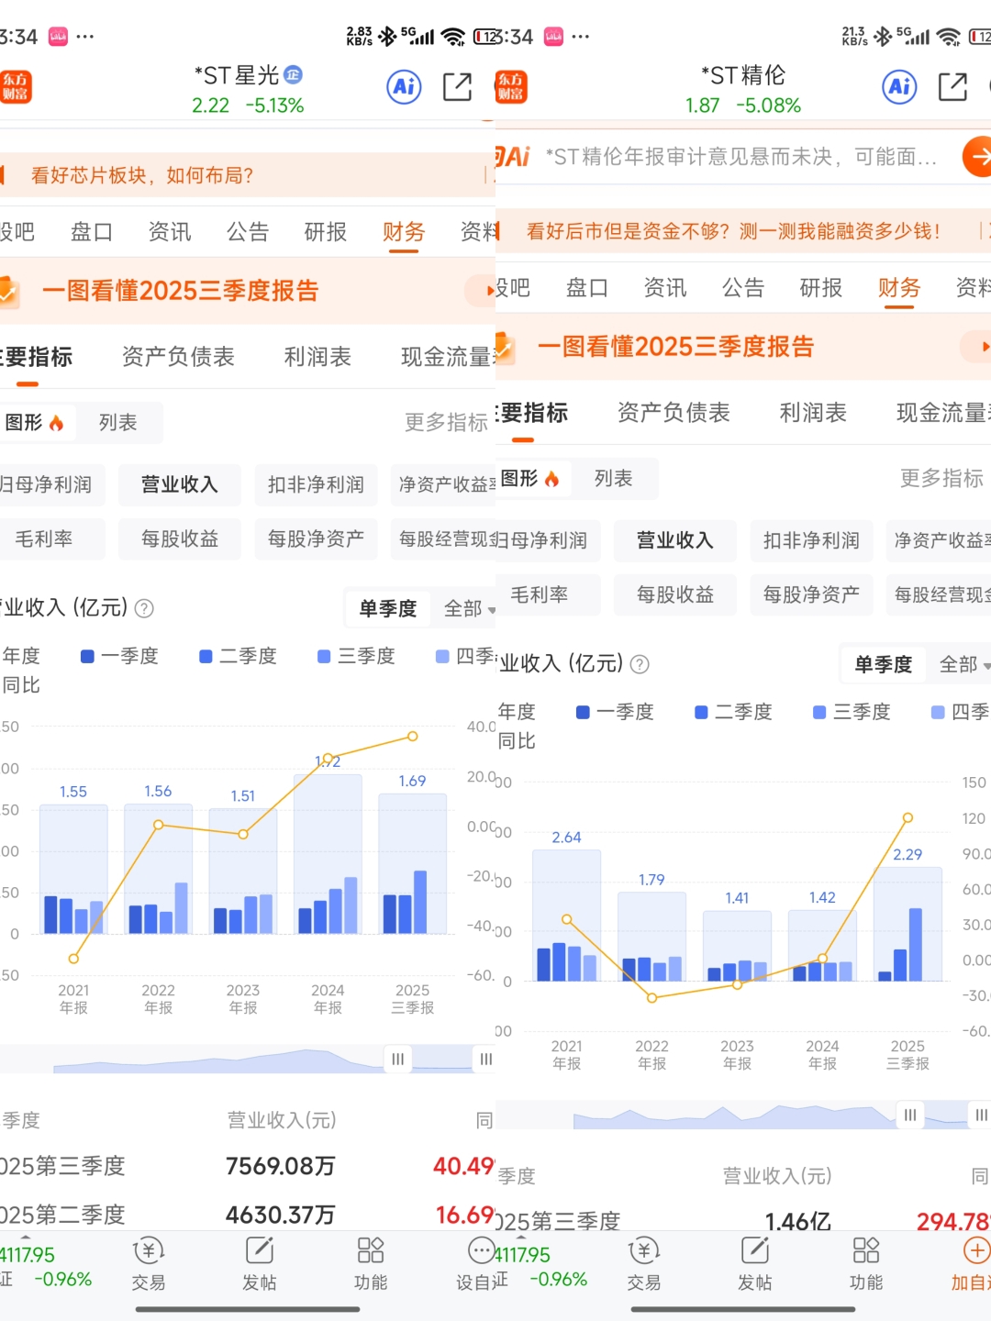
Task: Select 列表 view on left screen
Action: [x=118, y=423]
